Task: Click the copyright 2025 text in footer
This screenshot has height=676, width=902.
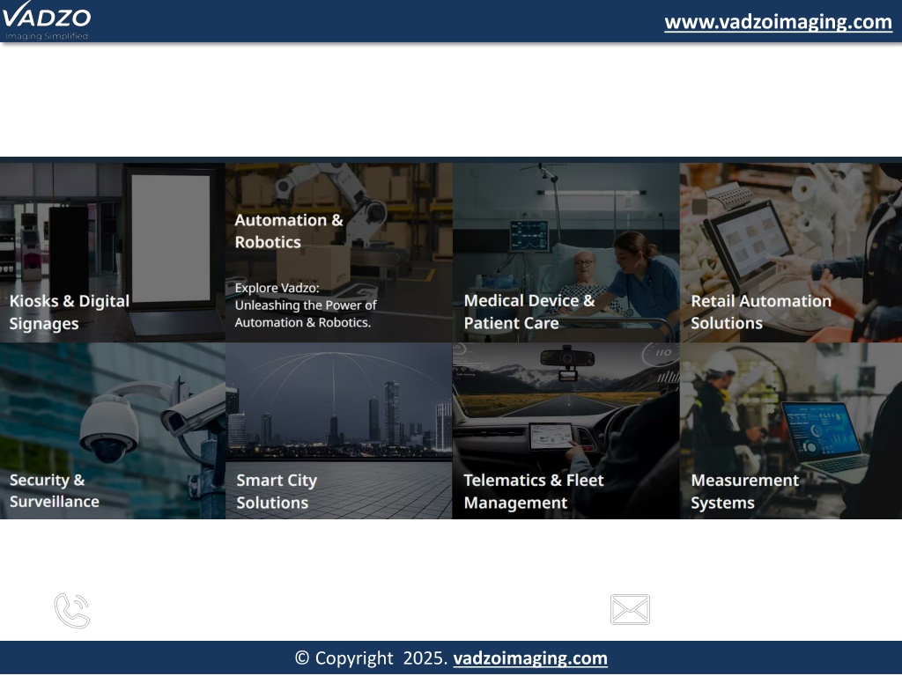Action: click(x=371, y=658)
